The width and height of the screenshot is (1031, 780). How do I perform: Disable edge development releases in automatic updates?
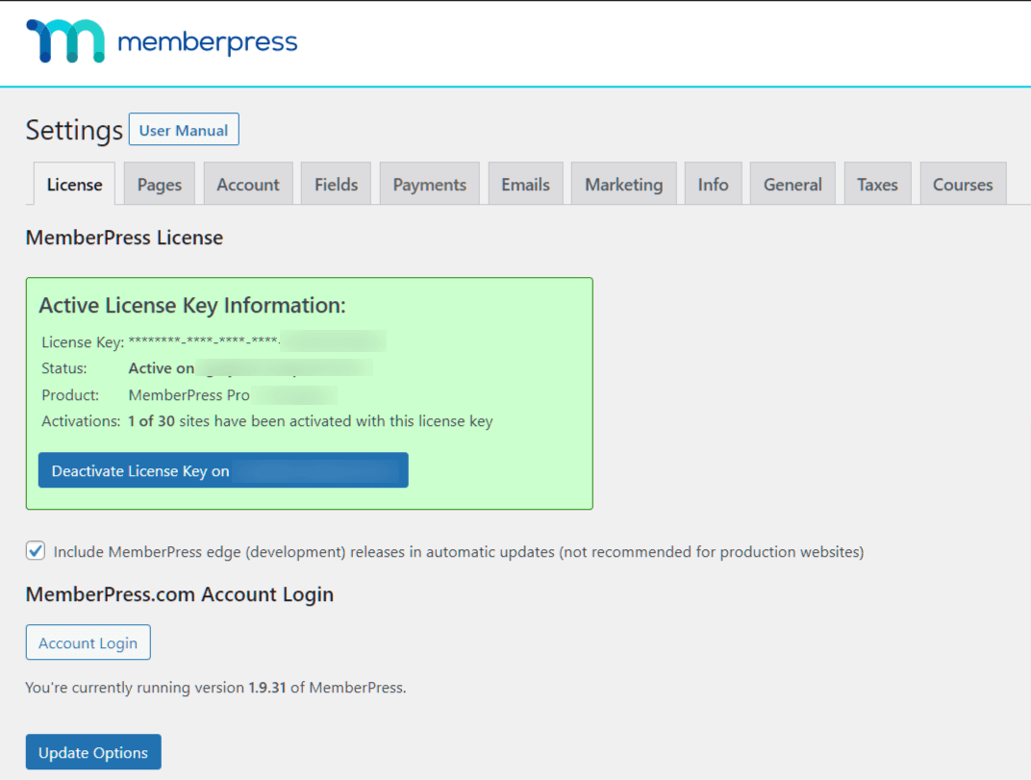35,550
